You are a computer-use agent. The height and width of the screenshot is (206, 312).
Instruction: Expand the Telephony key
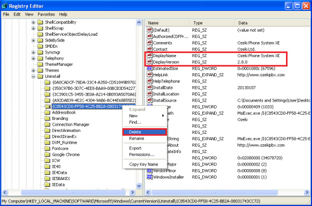point(33,59)
